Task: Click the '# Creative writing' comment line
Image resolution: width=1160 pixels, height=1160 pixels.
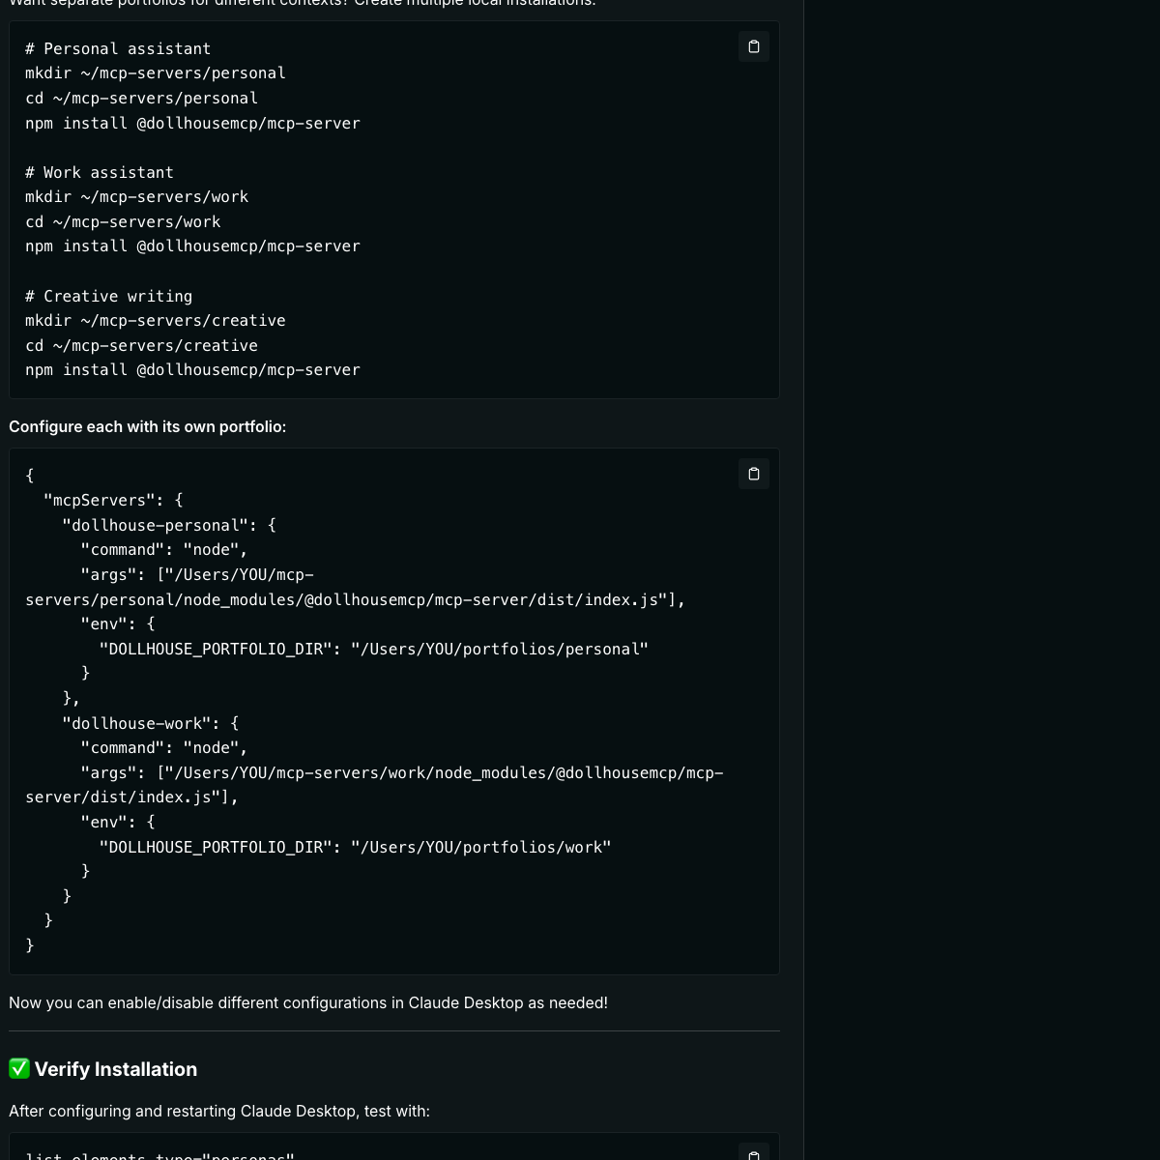Action: (x=108, y=297)
